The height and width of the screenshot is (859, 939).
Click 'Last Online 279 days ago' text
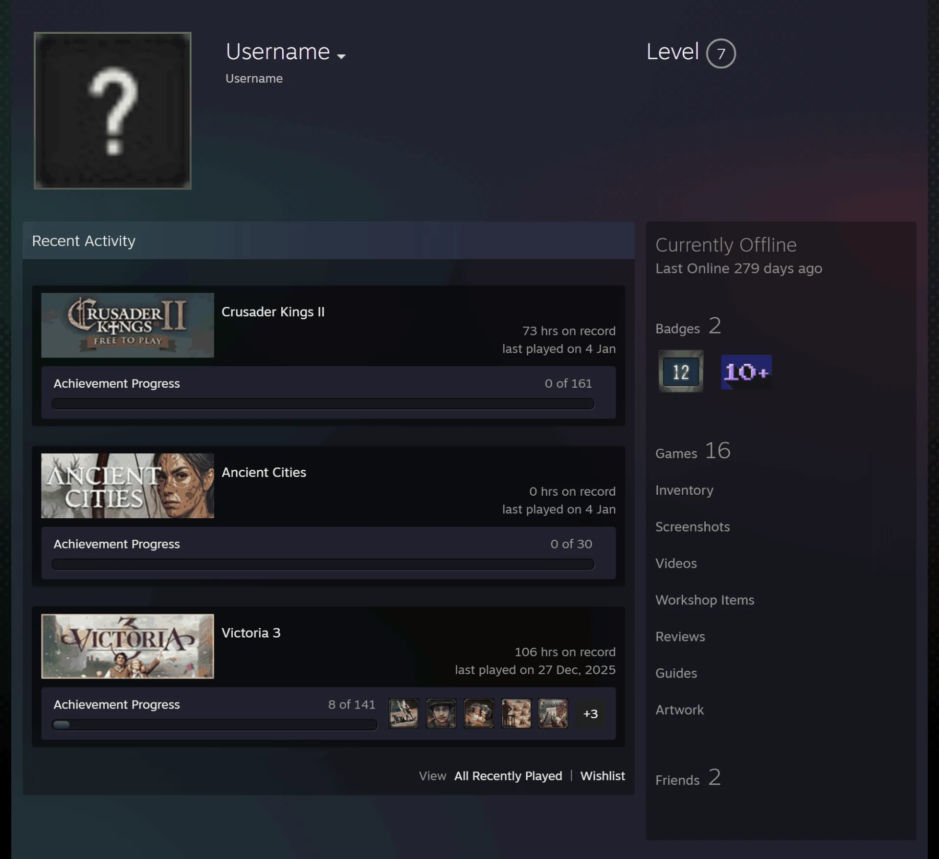point(738,268)
